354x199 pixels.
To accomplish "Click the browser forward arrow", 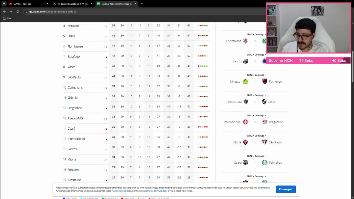I will [11, 12].
